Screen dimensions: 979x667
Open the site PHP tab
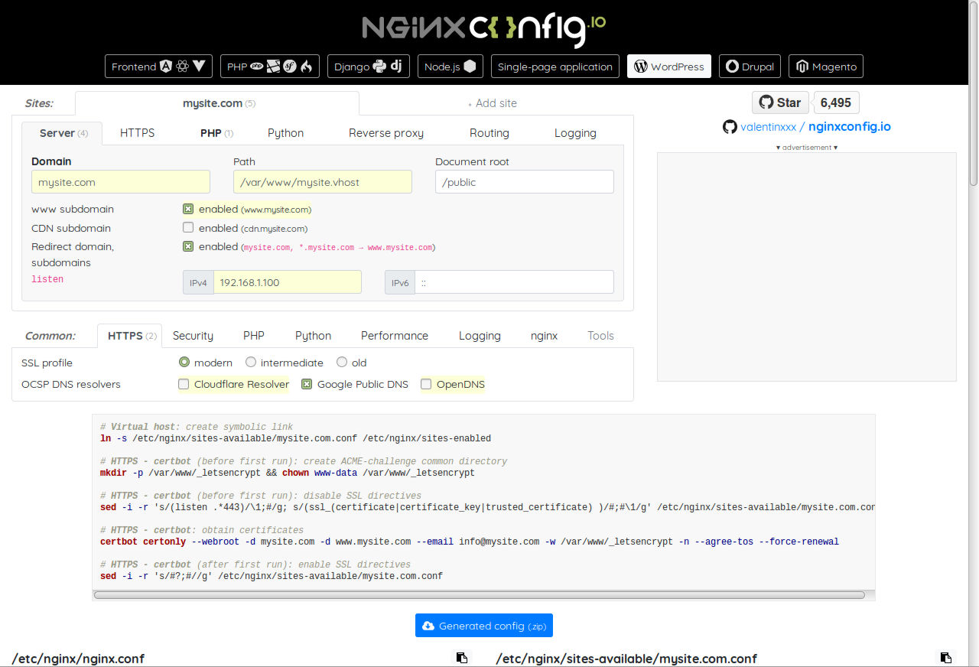coord(216,133)
